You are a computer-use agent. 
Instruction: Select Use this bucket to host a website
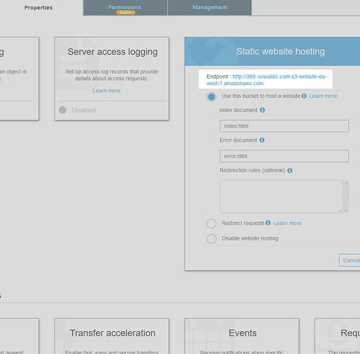(212, 96)
